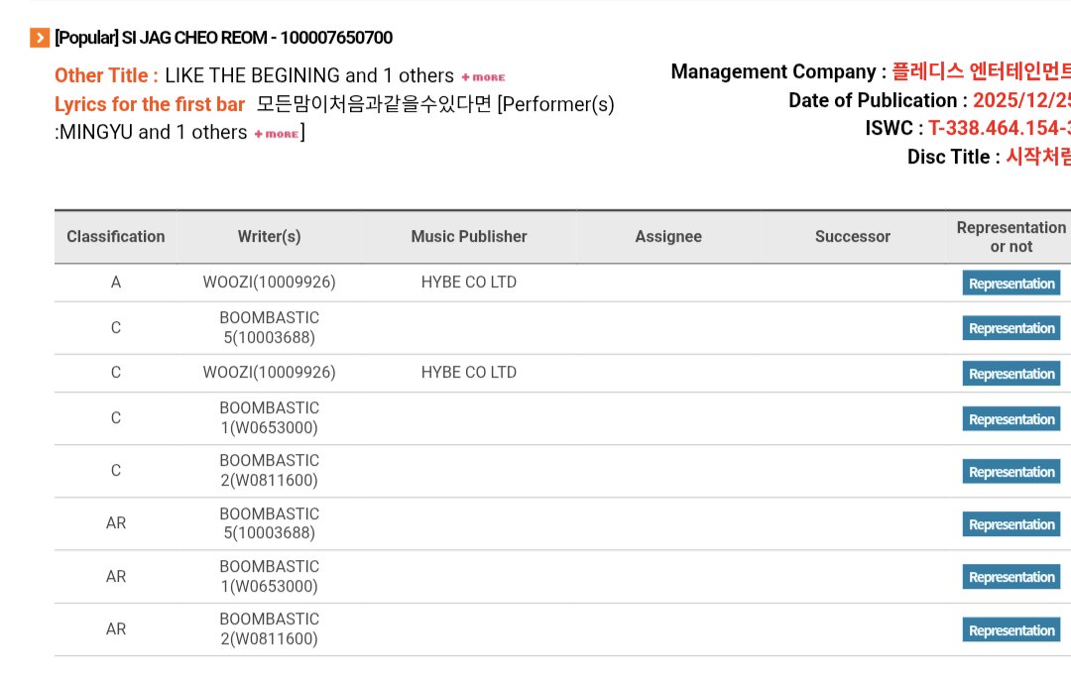Viewport: 1071px width, 680px height.
Task: Click the Assignee column header
Action: 668,237
